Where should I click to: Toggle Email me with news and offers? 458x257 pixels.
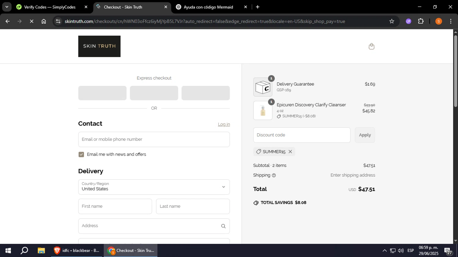point(81,155)
